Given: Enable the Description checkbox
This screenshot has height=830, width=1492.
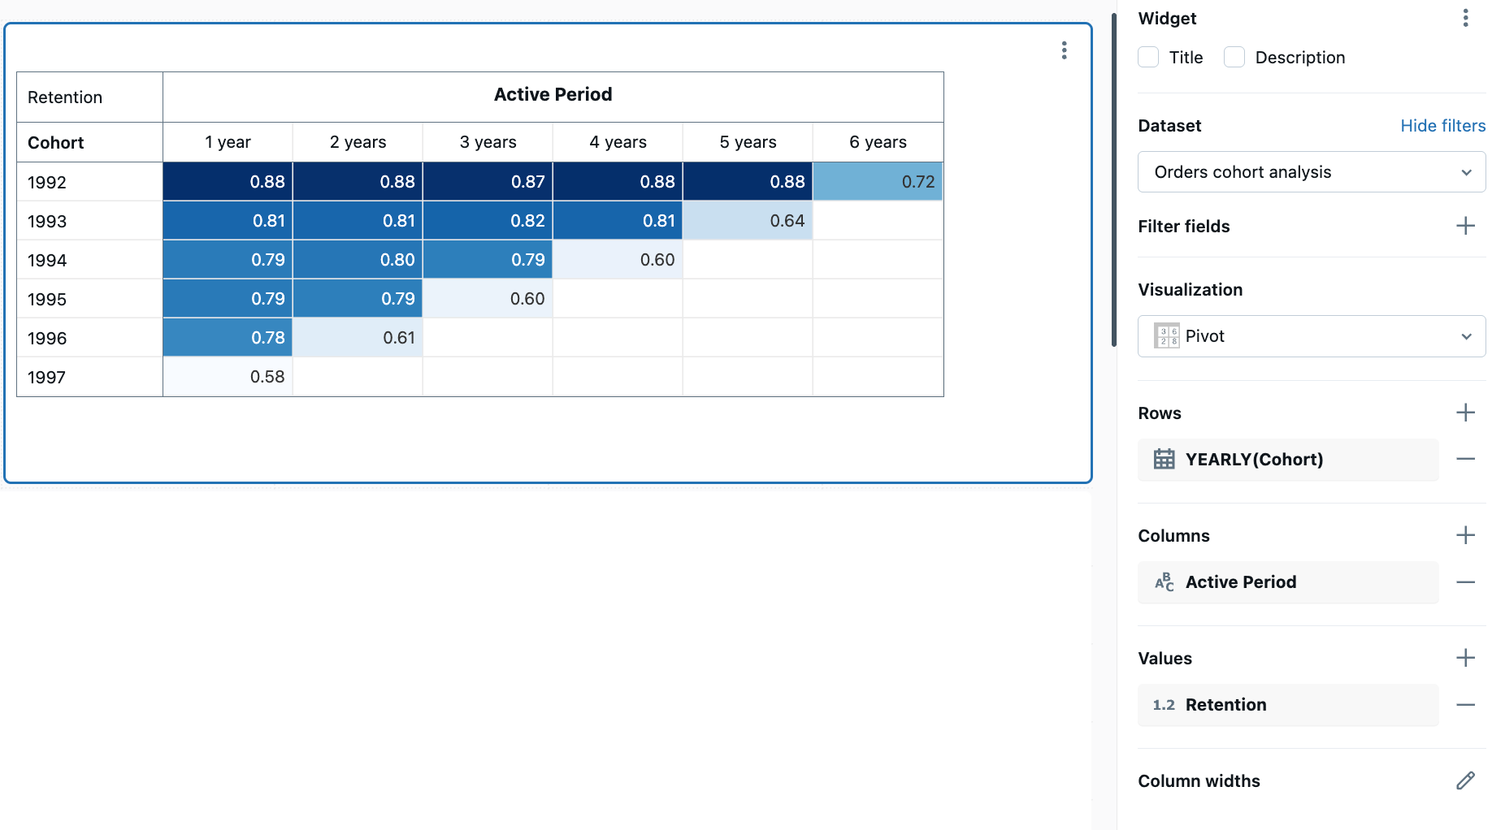Looking at the screenshot, I should 1234,57.
